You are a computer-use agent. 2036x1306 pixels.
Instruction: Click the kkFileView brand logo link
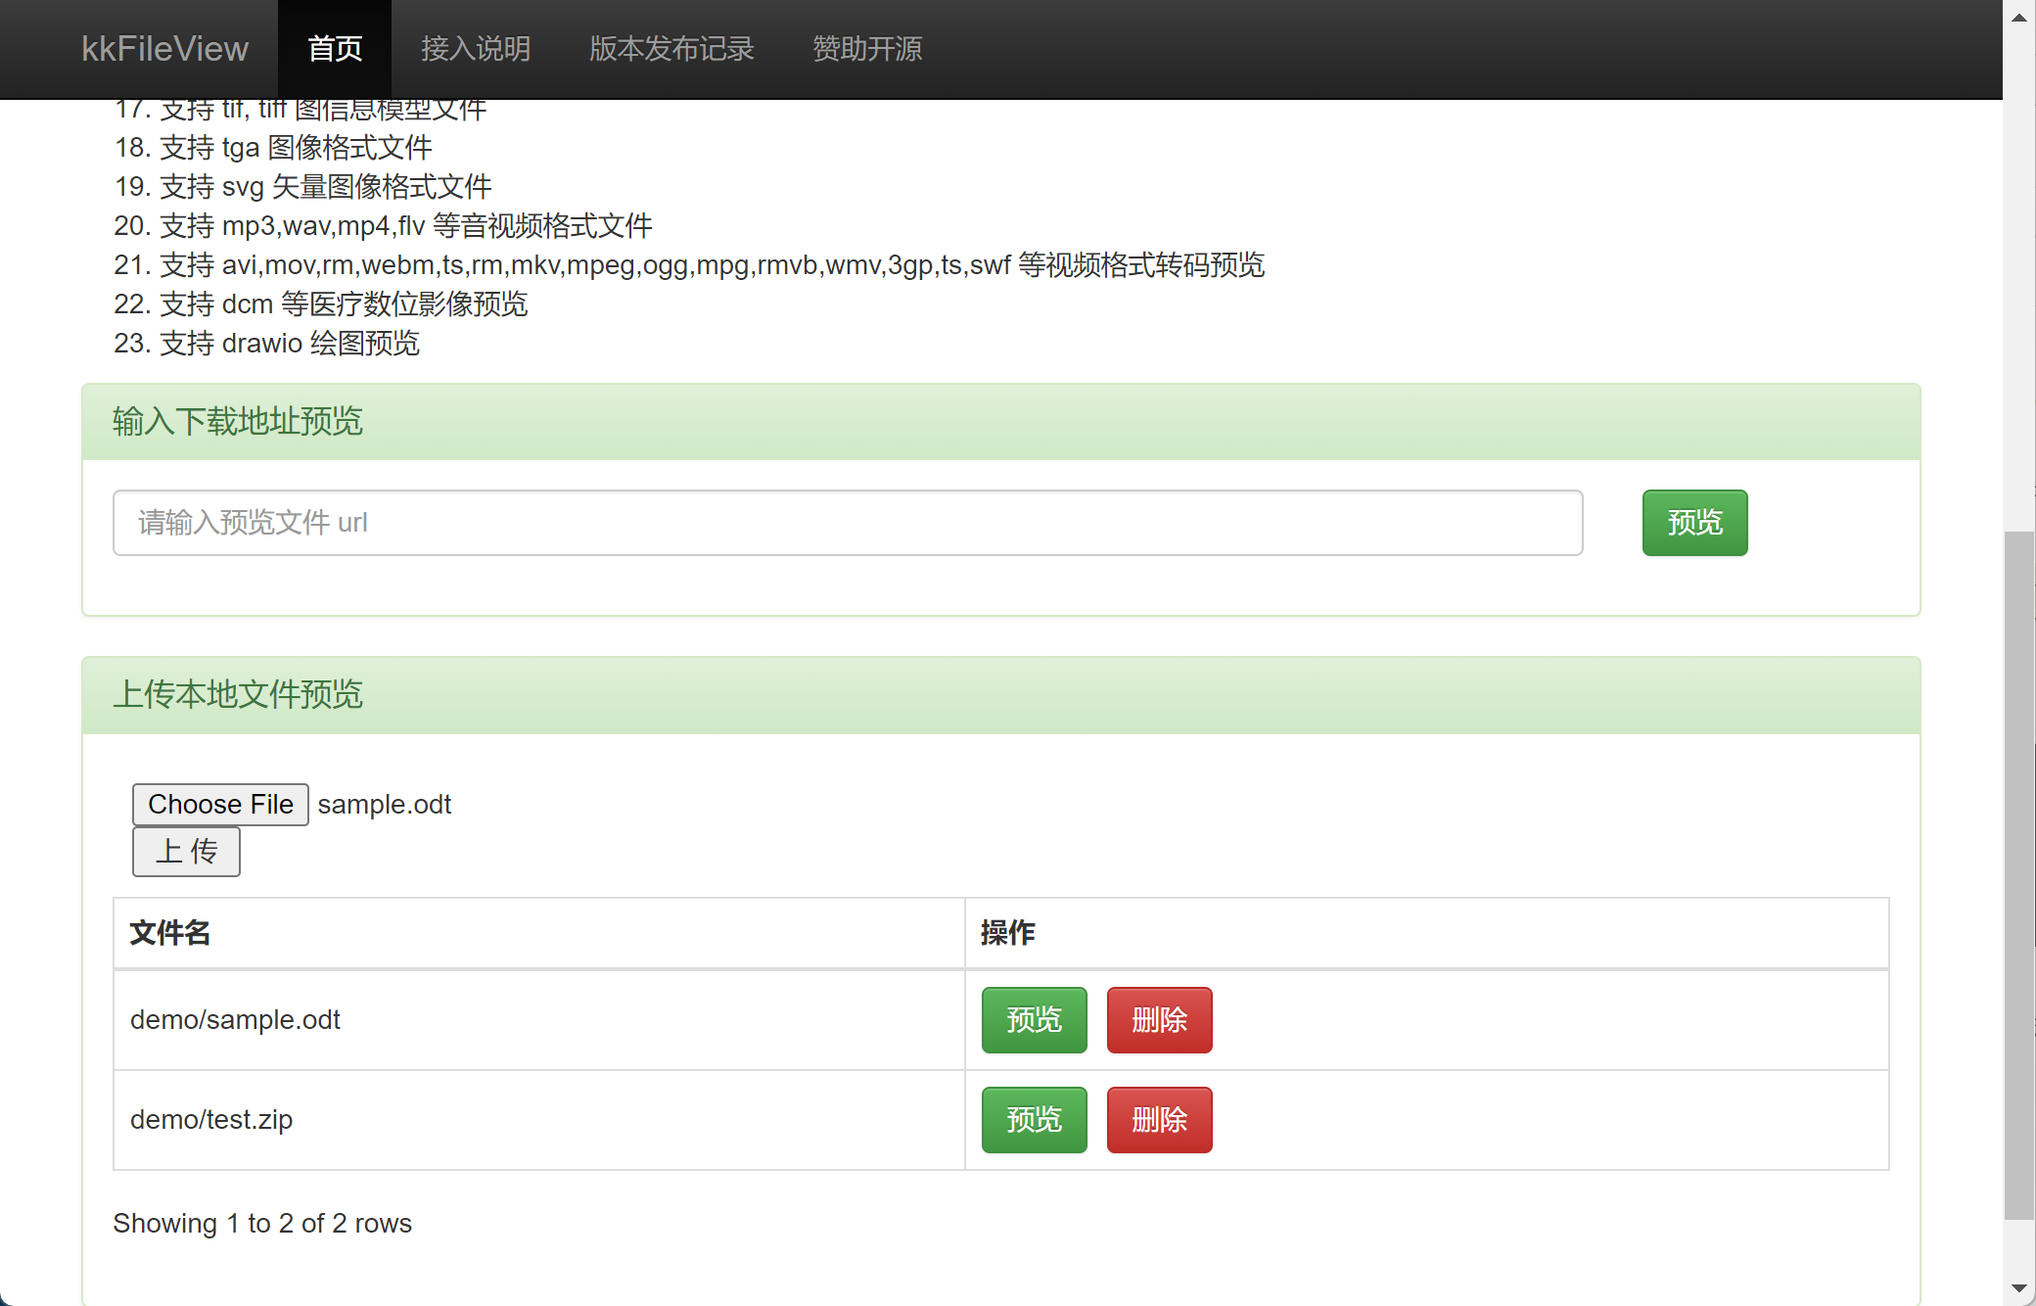pos(164,49)
